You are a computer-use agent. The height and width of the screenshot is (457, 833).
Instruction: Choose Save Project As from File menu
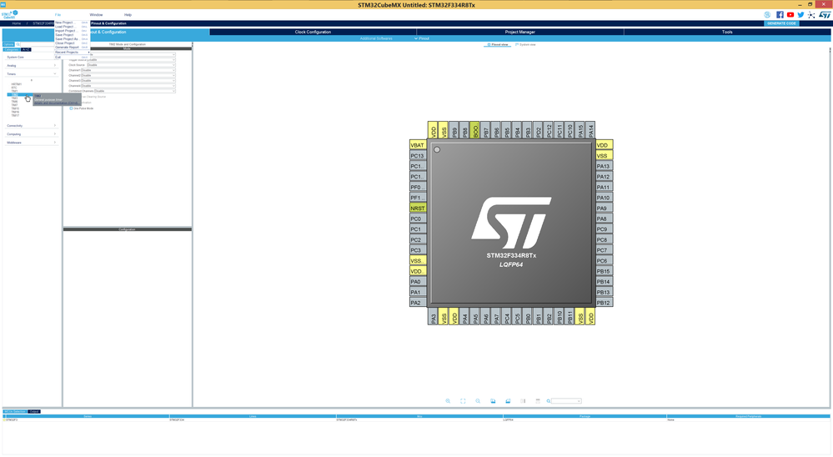click(71, 39)
